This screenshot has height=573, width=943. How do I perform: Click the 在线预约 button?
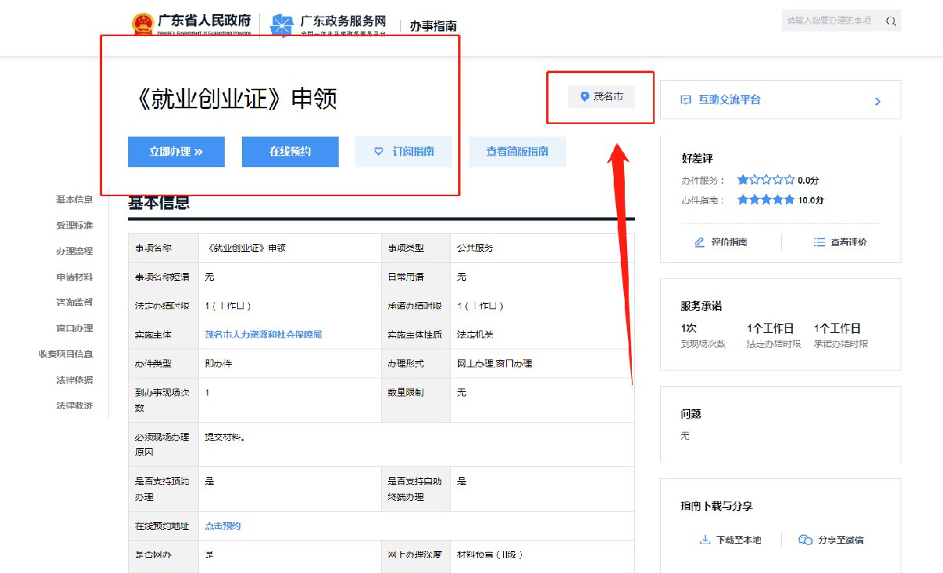tap(290, 151)
